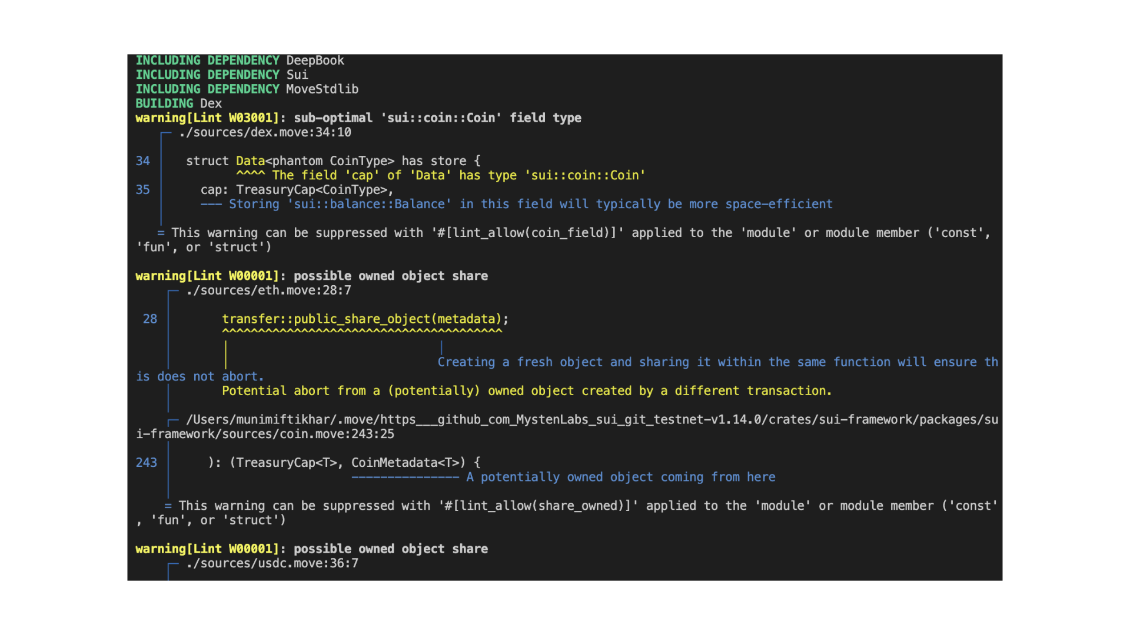Click the 'warning[Lint W03001]' sub-optimal field type line
Viewport: 1130px width, 635px height.
pyautogui.click(x=358, y=118)
